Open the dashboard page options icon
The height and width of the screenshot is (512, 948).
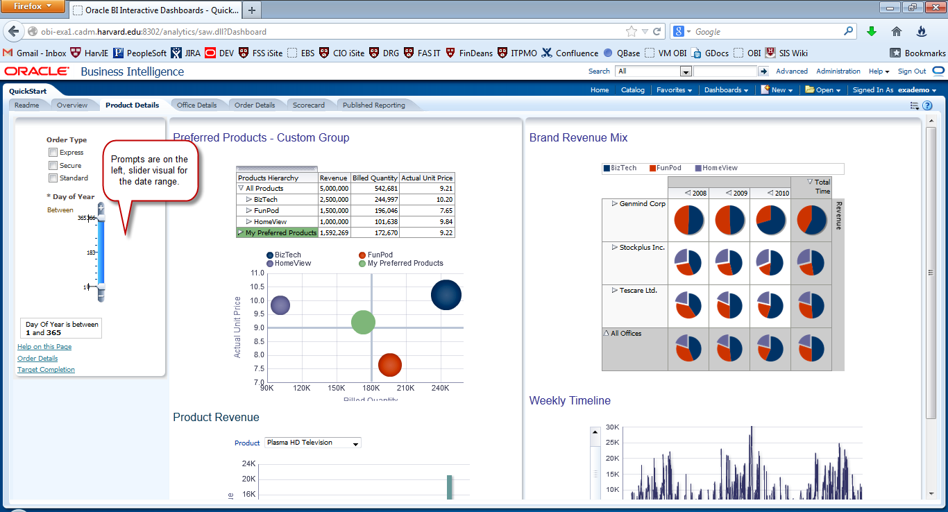coord(916,105)
